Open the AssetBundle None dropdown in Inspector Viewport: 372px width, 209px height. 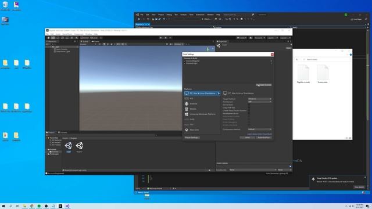pos(253,170)
